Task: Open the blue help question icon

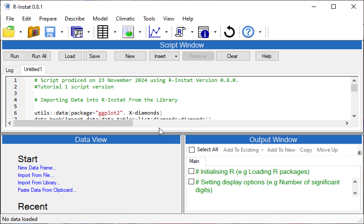Action: click(x=248, y=32)
